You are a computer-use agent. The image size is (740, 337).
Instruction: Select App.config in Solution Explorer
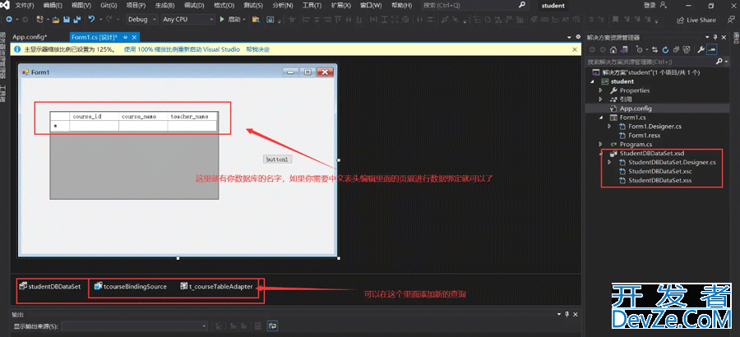(636, 108)
